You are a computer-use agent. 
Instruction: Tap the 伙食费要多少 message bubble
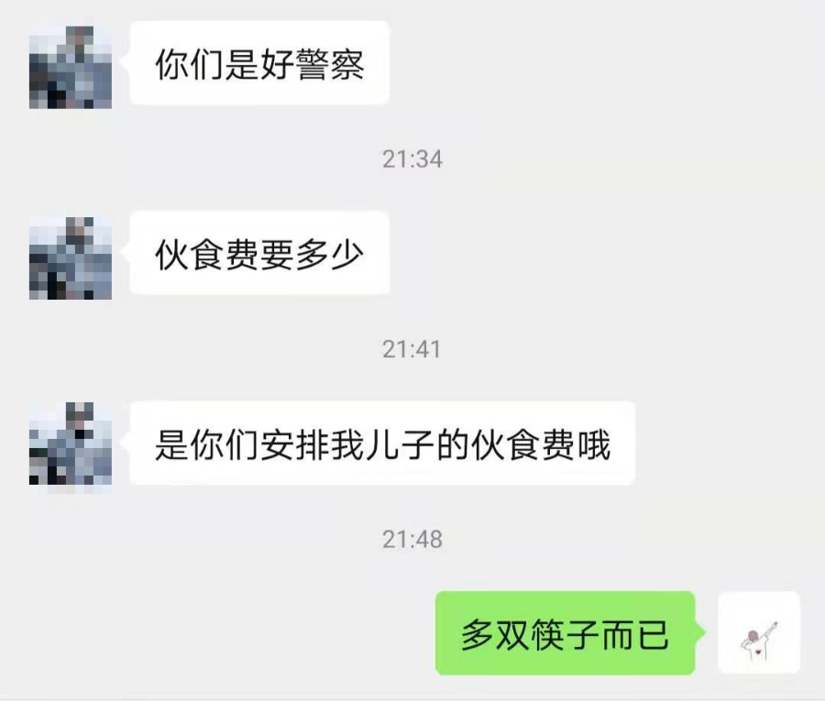click(260, 254)
